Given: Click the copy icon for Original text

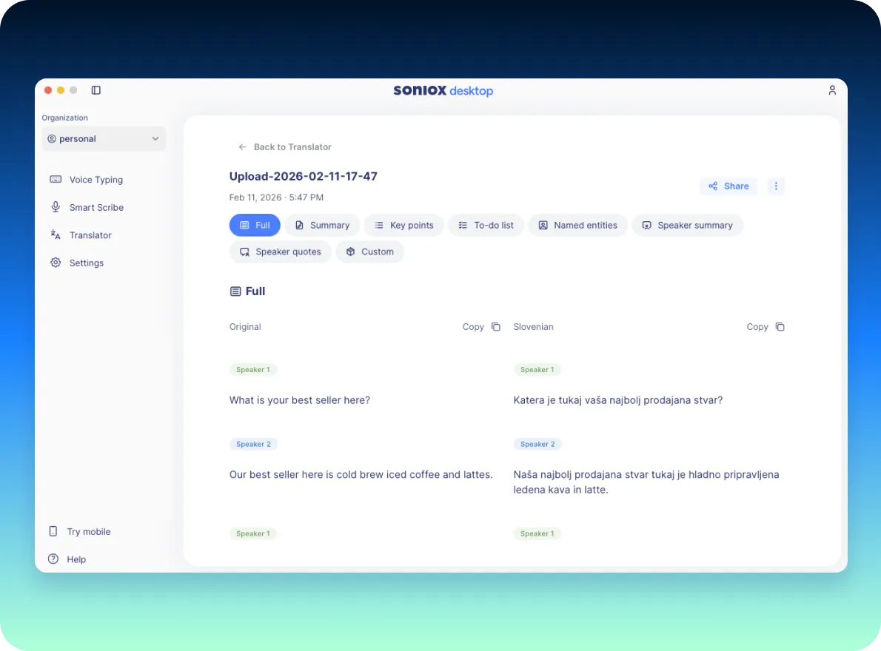Looking at the screenshot, I should (496, 327).
